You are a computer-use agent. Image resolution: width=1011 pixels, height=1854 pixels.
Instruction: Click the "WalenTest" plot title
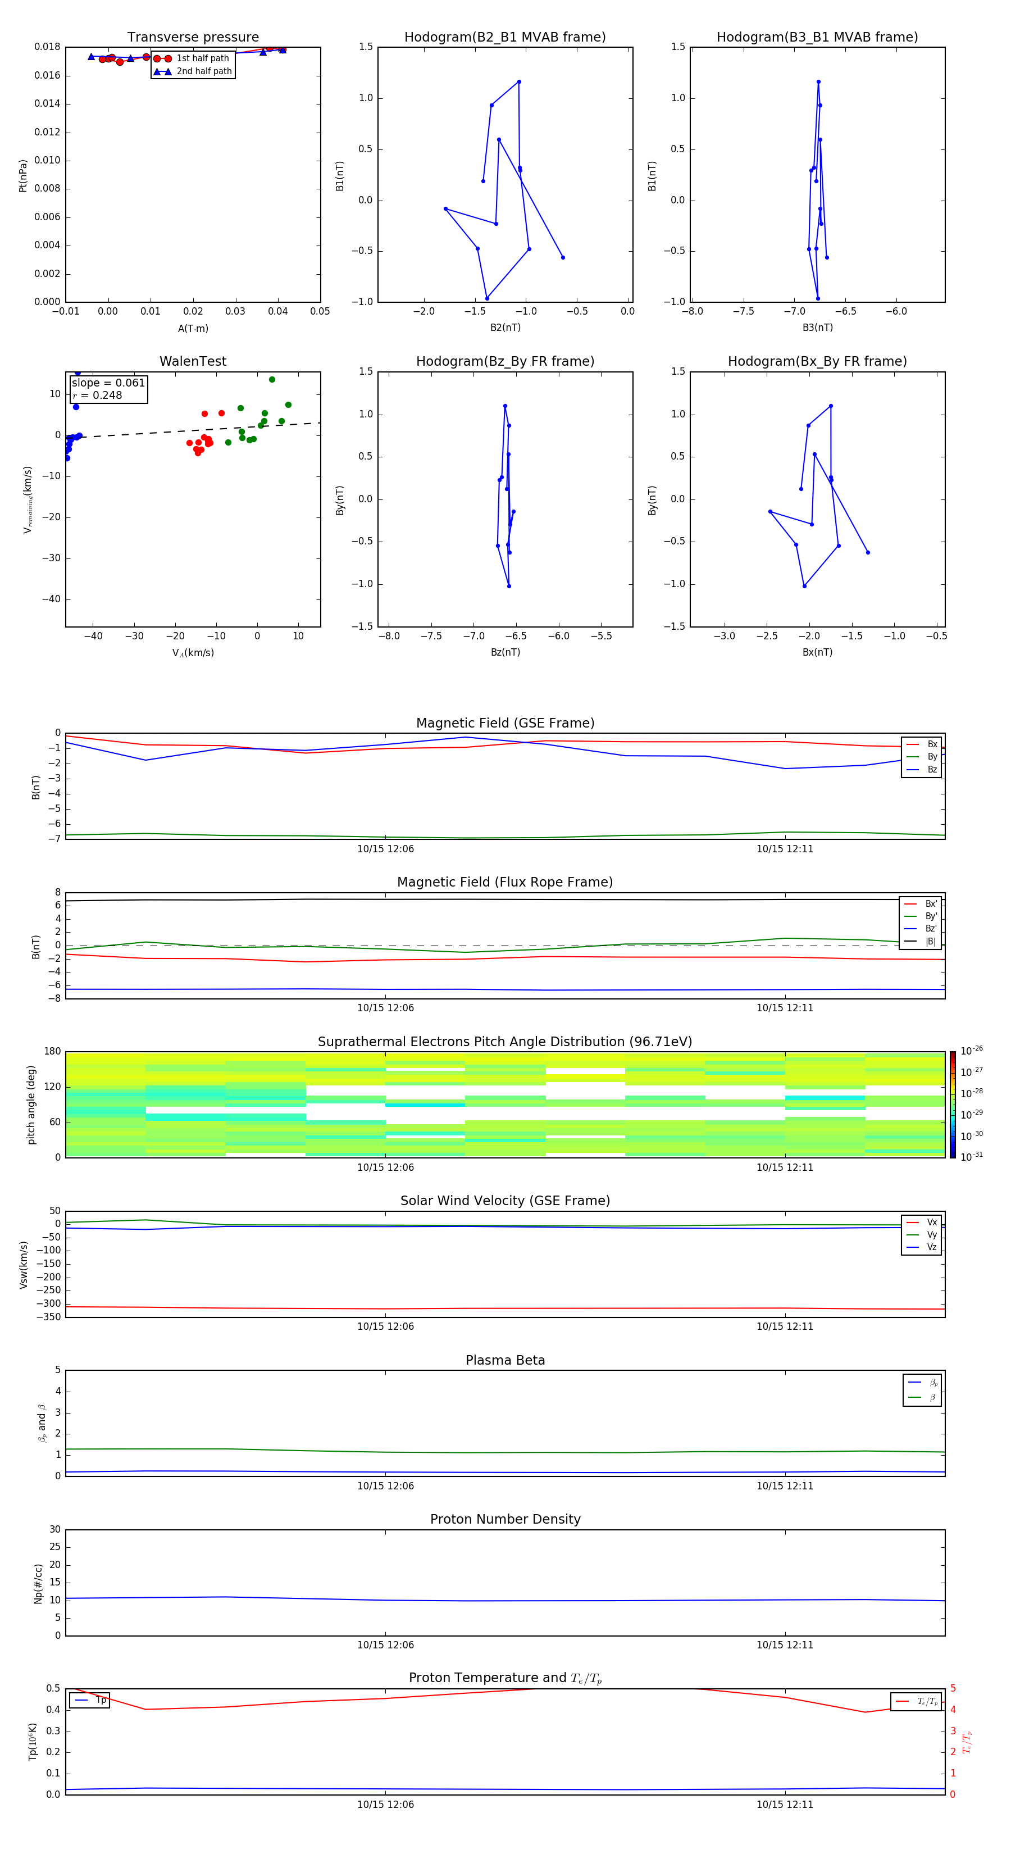pyautogui.click(x=193, y=361)
